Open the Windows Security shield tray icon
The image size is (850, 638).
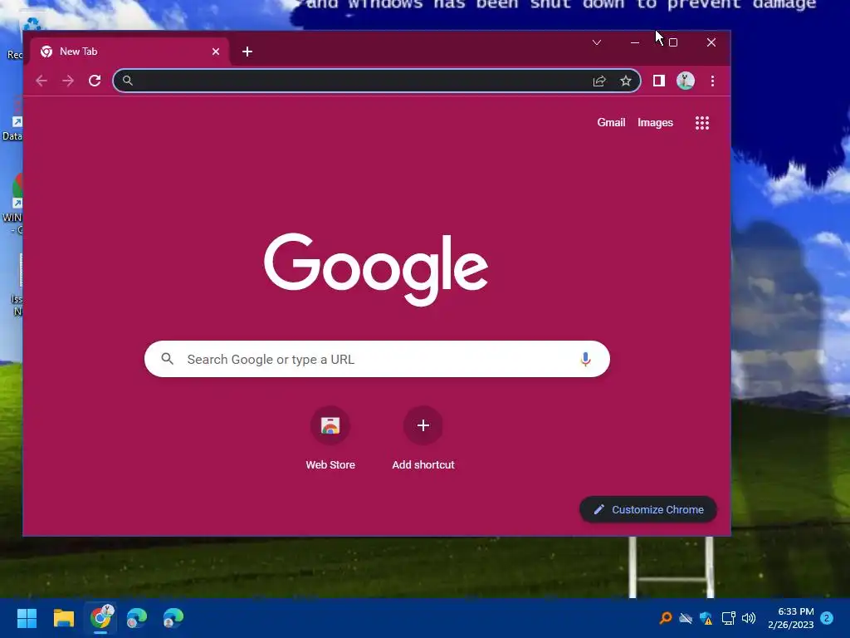[x=706, y=618]
